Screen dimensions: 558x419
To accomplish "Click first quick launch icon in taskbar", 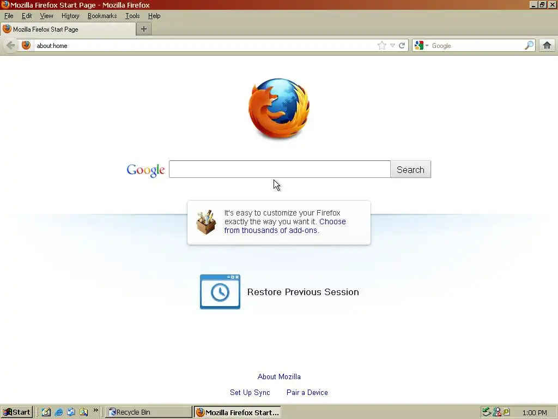I will 46,412.
